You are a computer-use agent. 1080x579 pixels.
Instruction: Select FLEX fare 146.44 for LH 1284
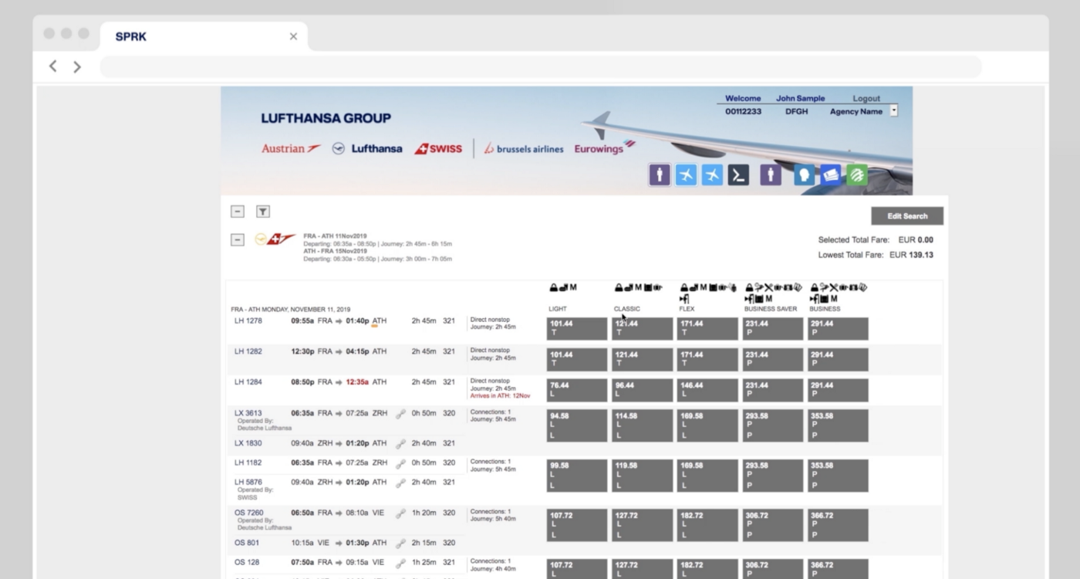coord(707,390)
